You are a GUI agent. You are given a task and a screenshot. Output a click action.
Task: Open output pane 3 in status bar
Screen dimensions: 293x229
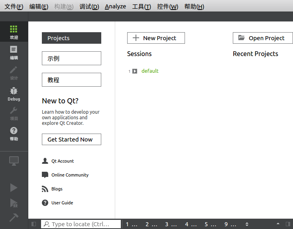[x=171, y=224]
